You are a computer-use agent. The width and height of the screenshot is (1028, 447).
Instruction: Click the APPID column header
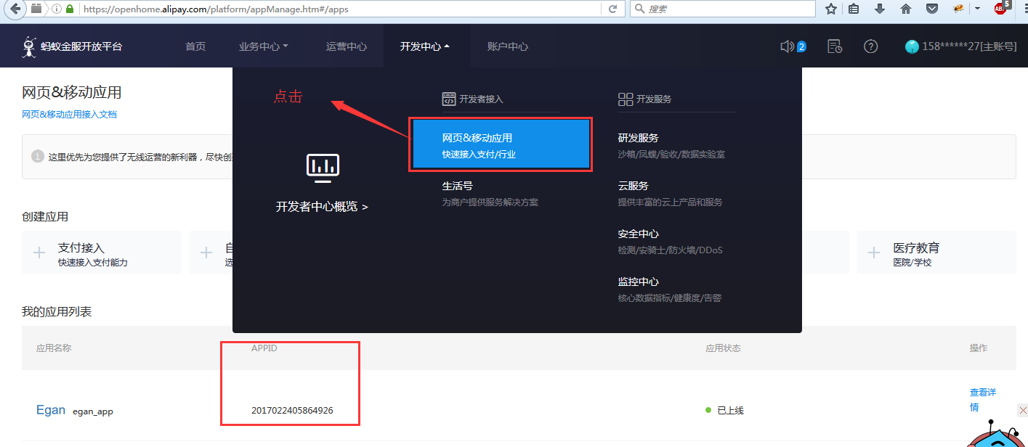click(x=264, y=348)
